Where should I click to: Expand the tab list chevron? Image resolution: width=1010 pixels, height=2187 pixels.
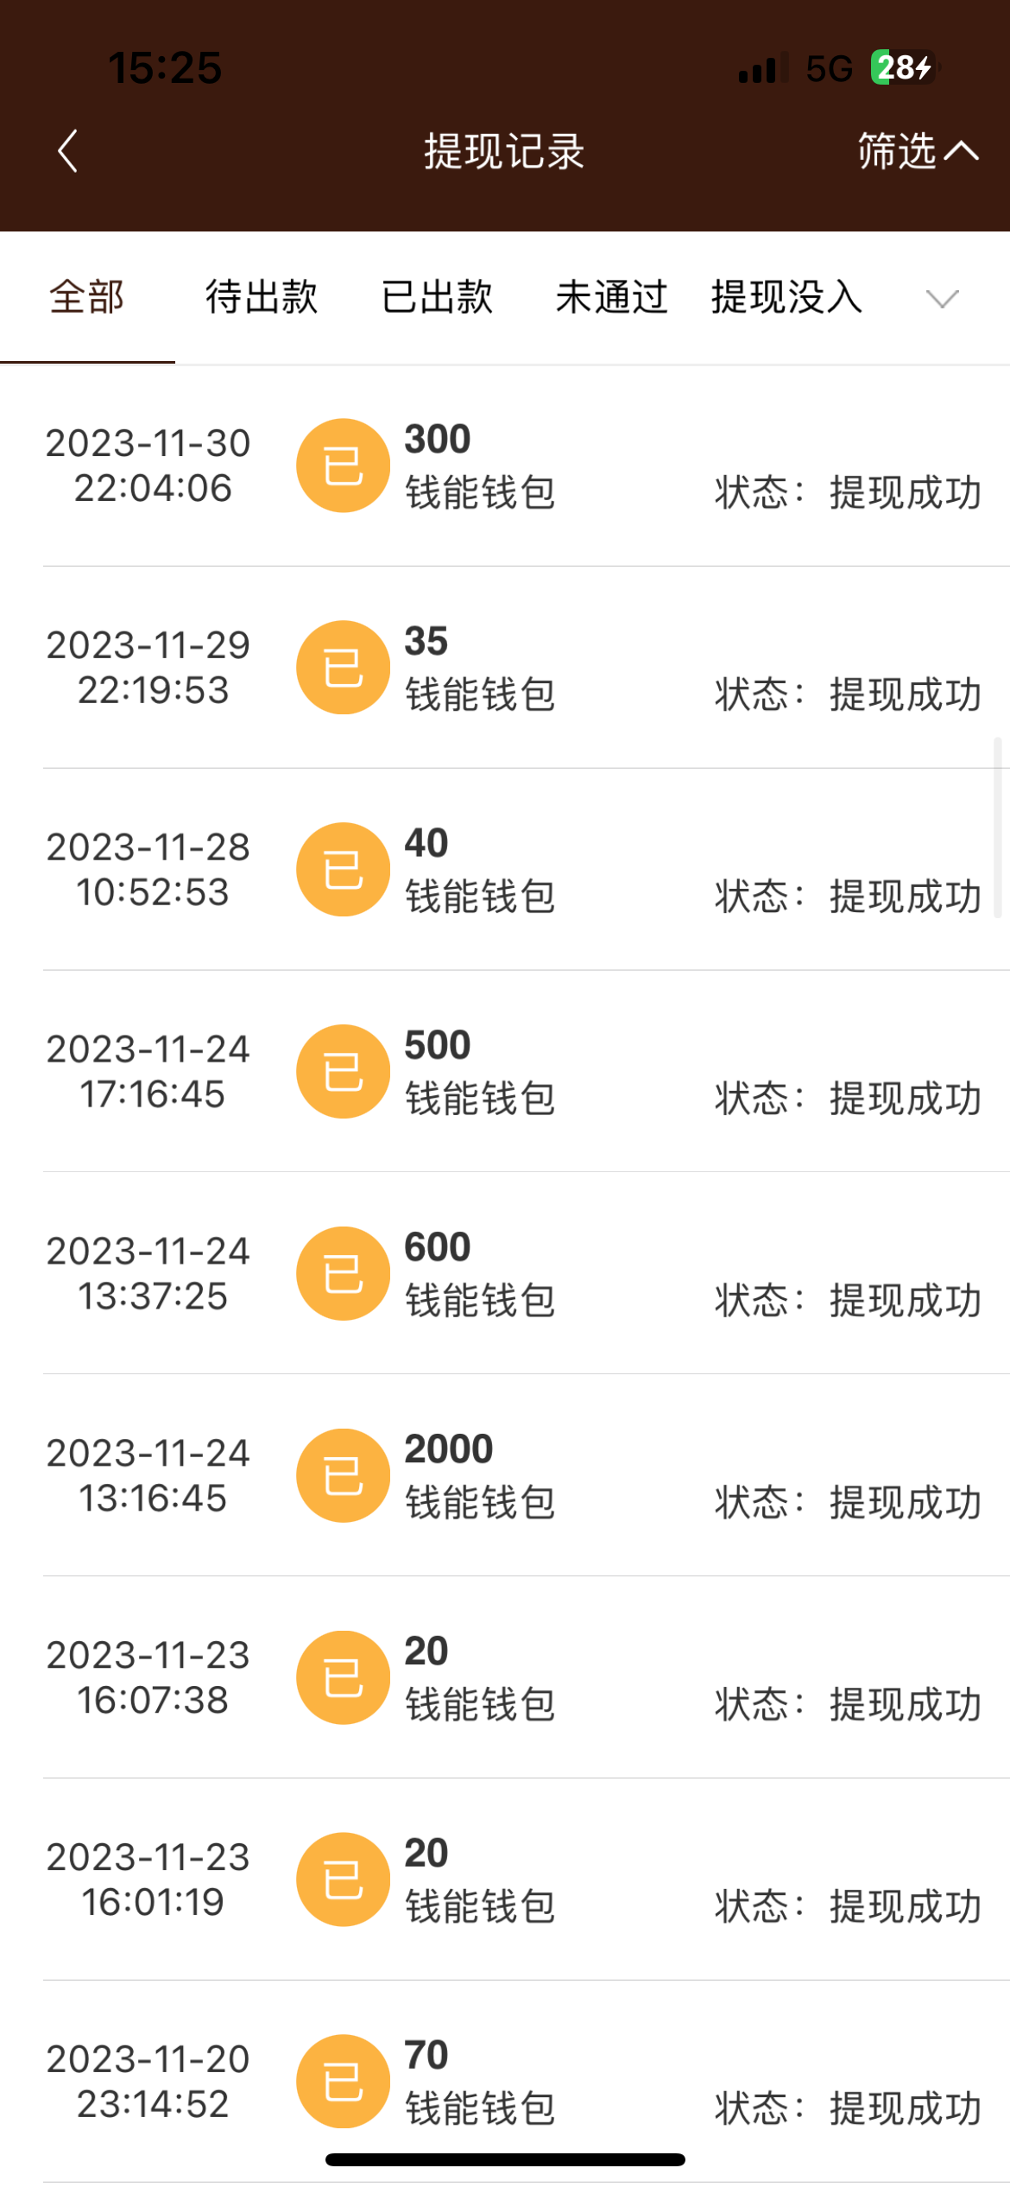pyautogui.click(x=942, y=299)
